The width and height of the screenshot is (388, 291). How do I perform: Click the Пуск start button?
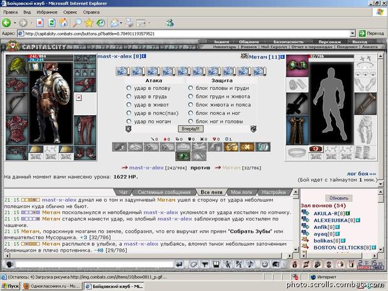pos(10,286)
